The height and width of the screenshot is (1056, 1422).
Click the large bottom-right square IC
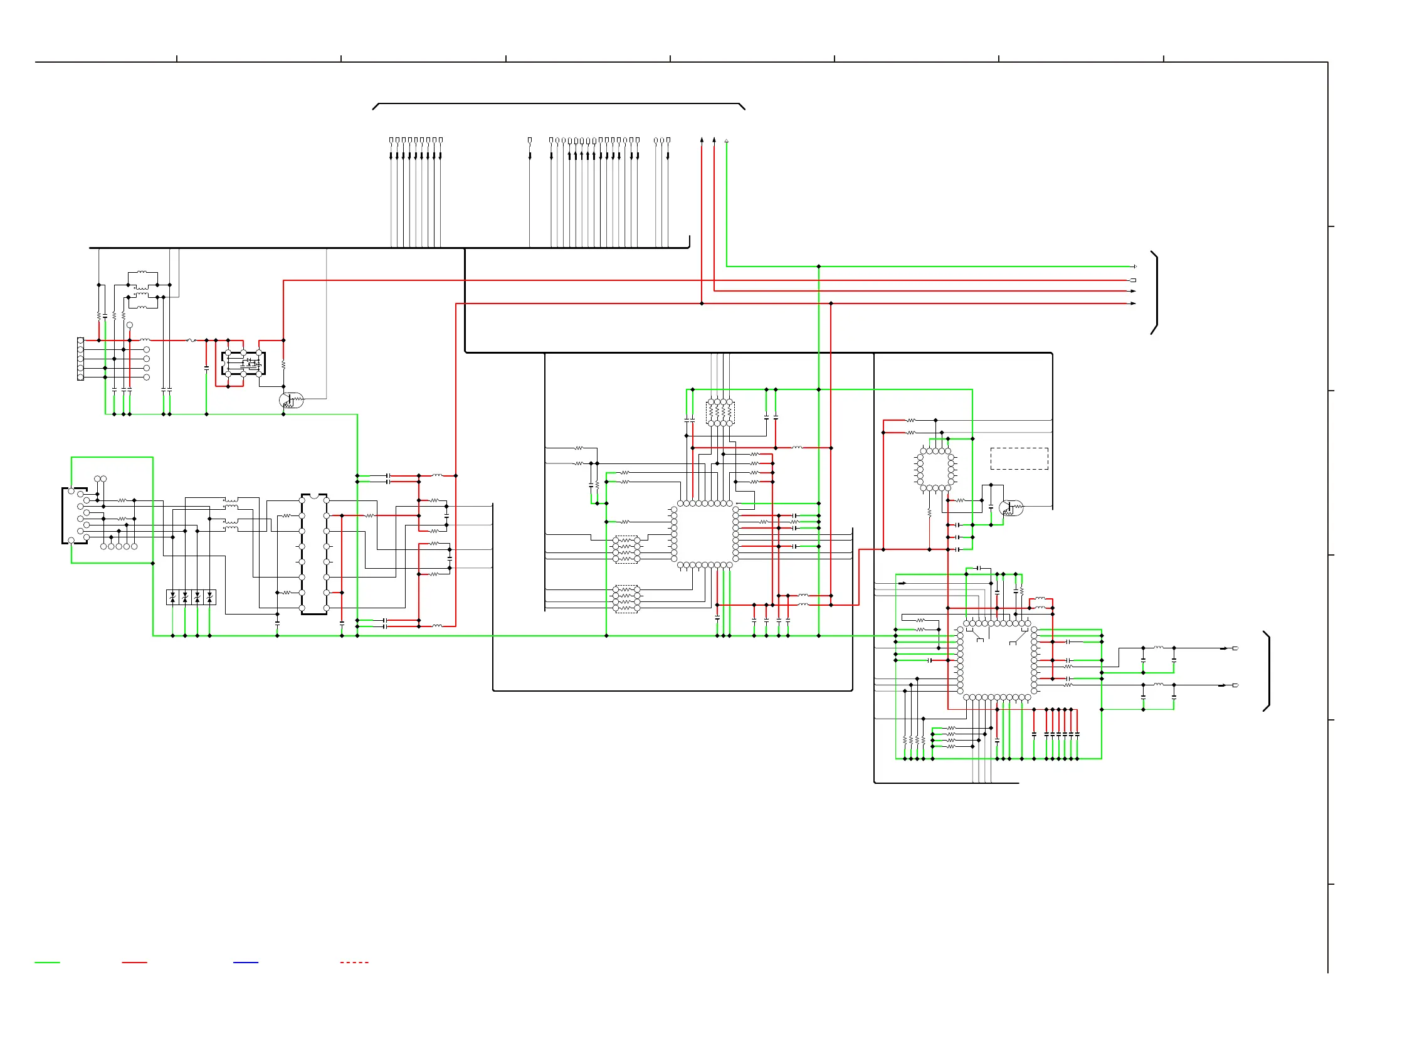(x=996, y=661)
